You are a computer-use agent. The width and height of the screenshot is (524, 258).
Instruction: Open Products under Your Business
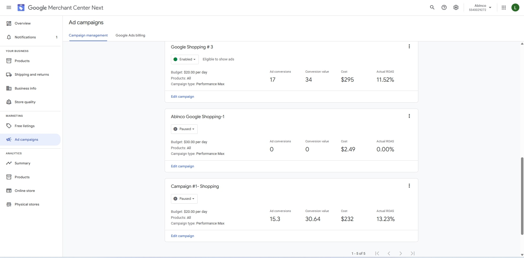pyautogui.click(x=30, y=61)
